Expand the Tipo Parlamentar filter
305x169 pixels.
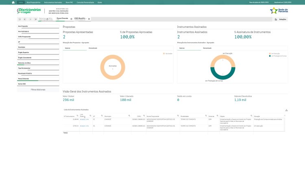pyautogui.click(x=38, y=68)
